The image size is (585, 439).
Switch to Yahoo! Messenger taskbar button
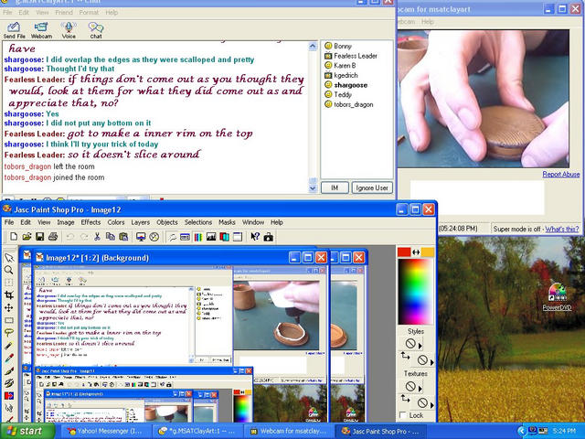[105, 431]
